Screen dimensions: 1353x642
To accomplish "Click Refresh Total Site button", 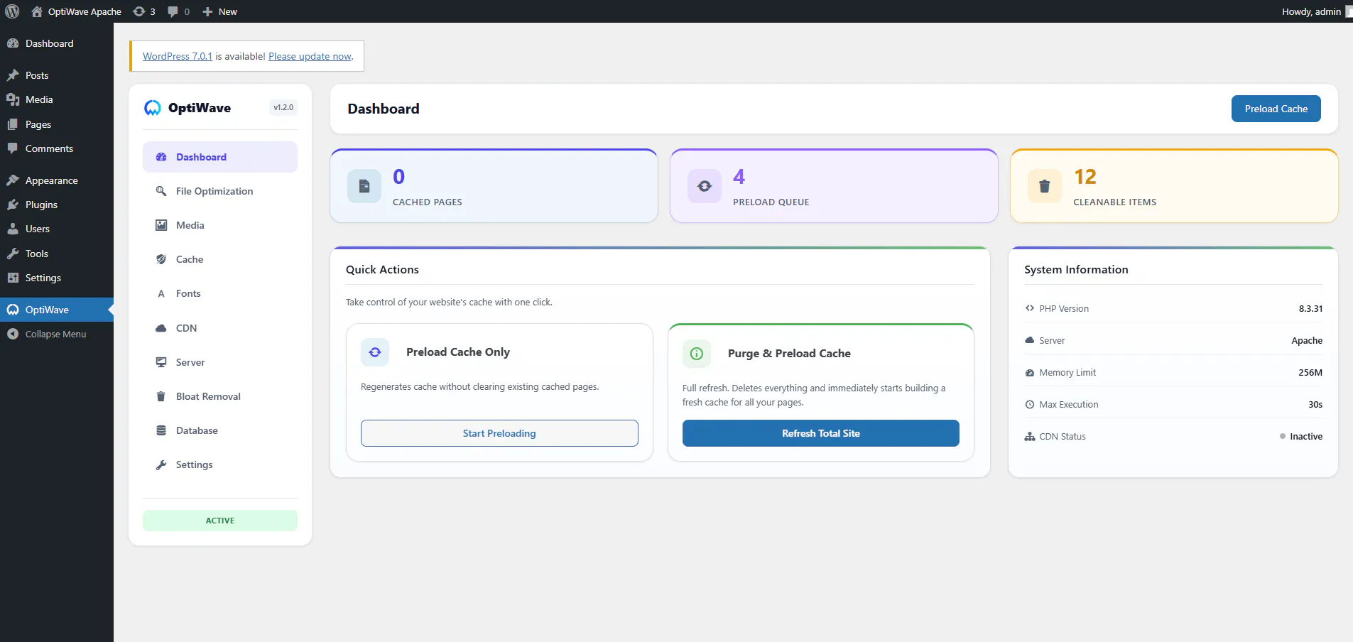I will (x=820, y=433).
